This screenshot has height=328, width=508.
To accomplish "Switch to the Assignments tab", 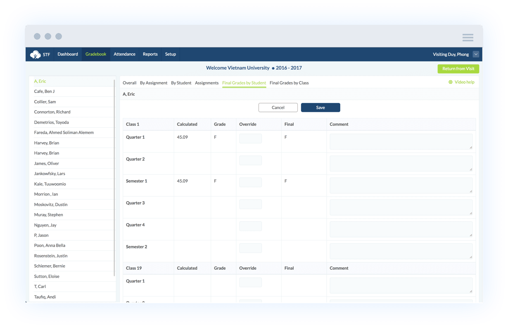I will (207, 83).
